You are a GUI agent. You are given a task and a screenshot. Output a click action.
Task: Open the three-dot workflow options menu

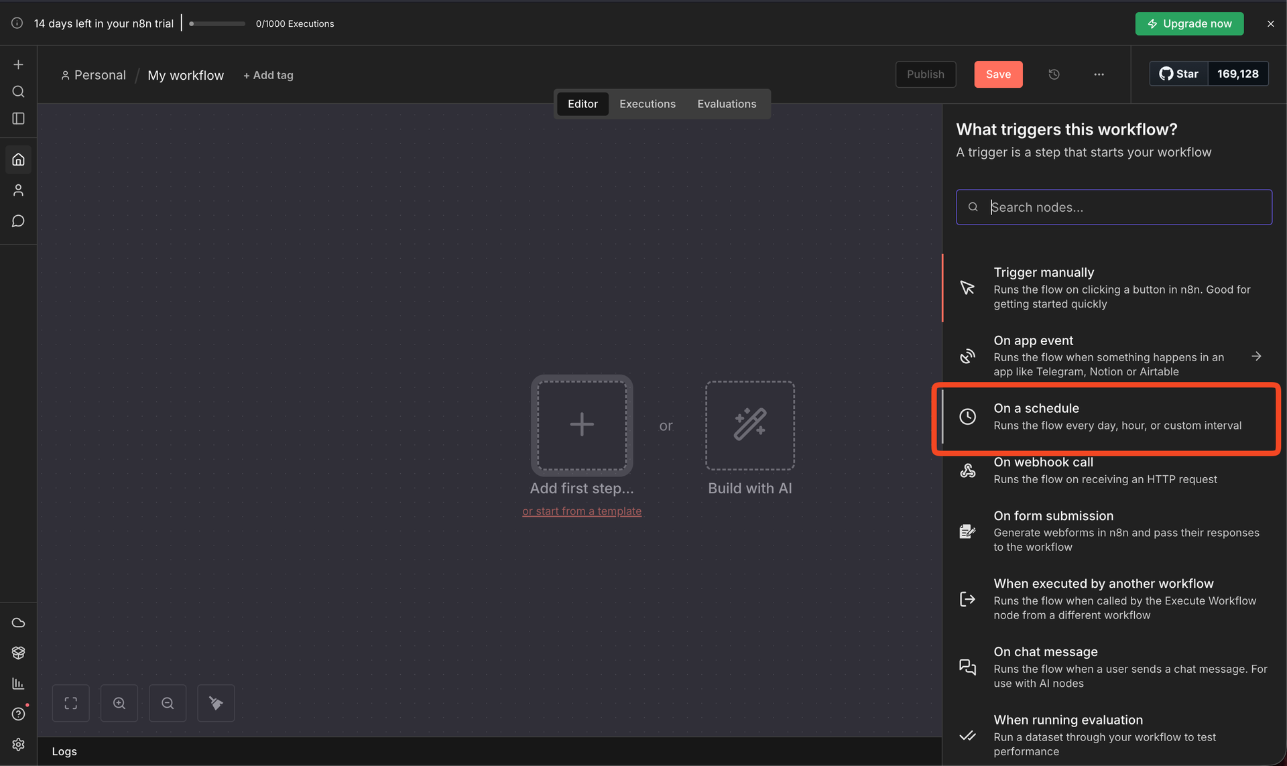point(1099,74)
